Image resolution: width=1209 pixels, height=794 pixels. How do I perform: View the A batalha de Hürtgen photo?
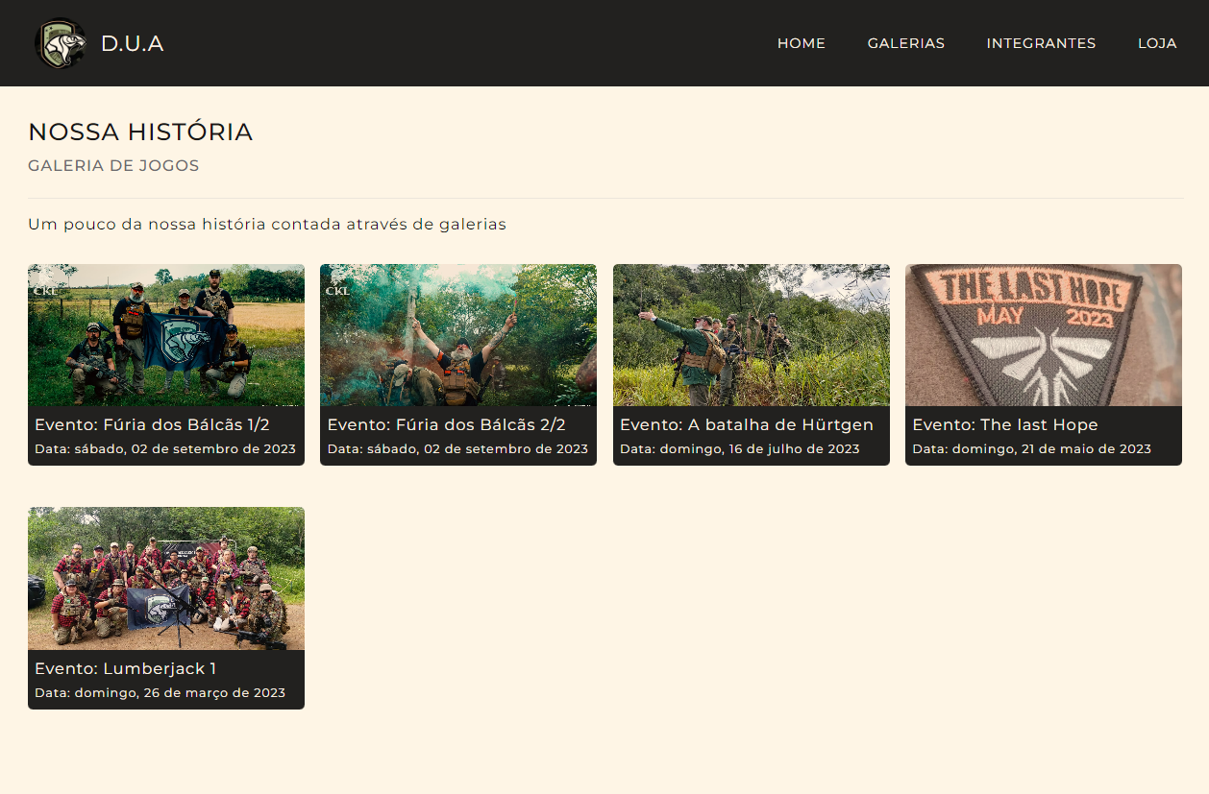[751, 335]
